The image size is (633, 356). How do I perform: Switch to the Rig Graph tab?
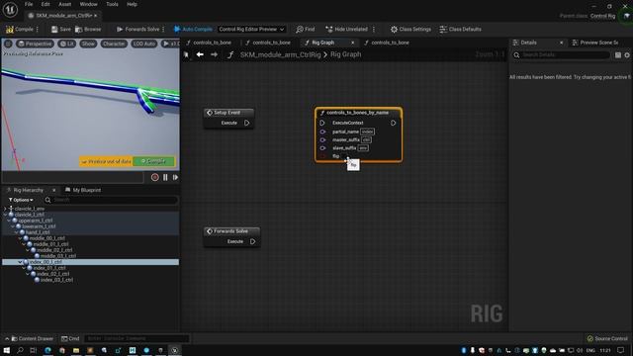pyautogui.click(x=323, y=43)
